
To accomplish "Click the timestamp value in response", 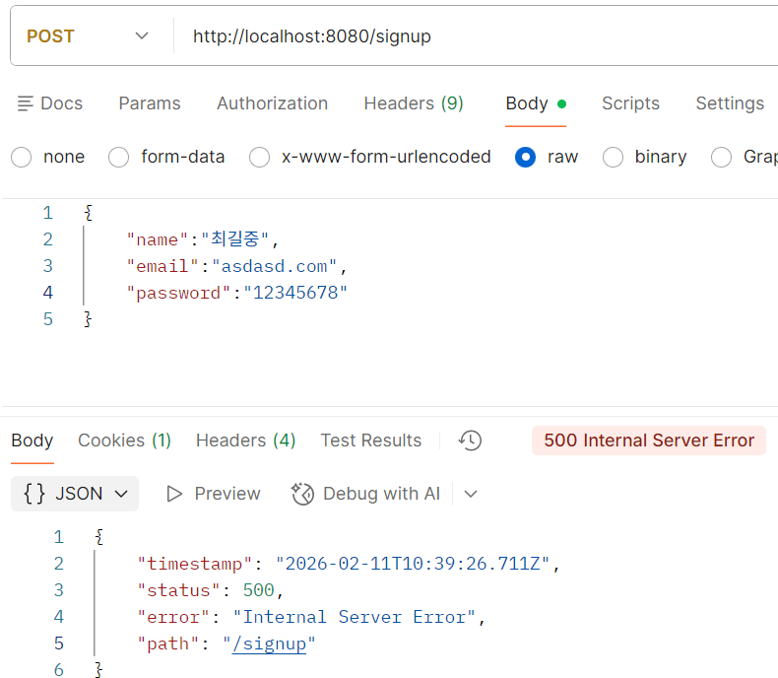I will pyautogui.click(x=413, y=564).
